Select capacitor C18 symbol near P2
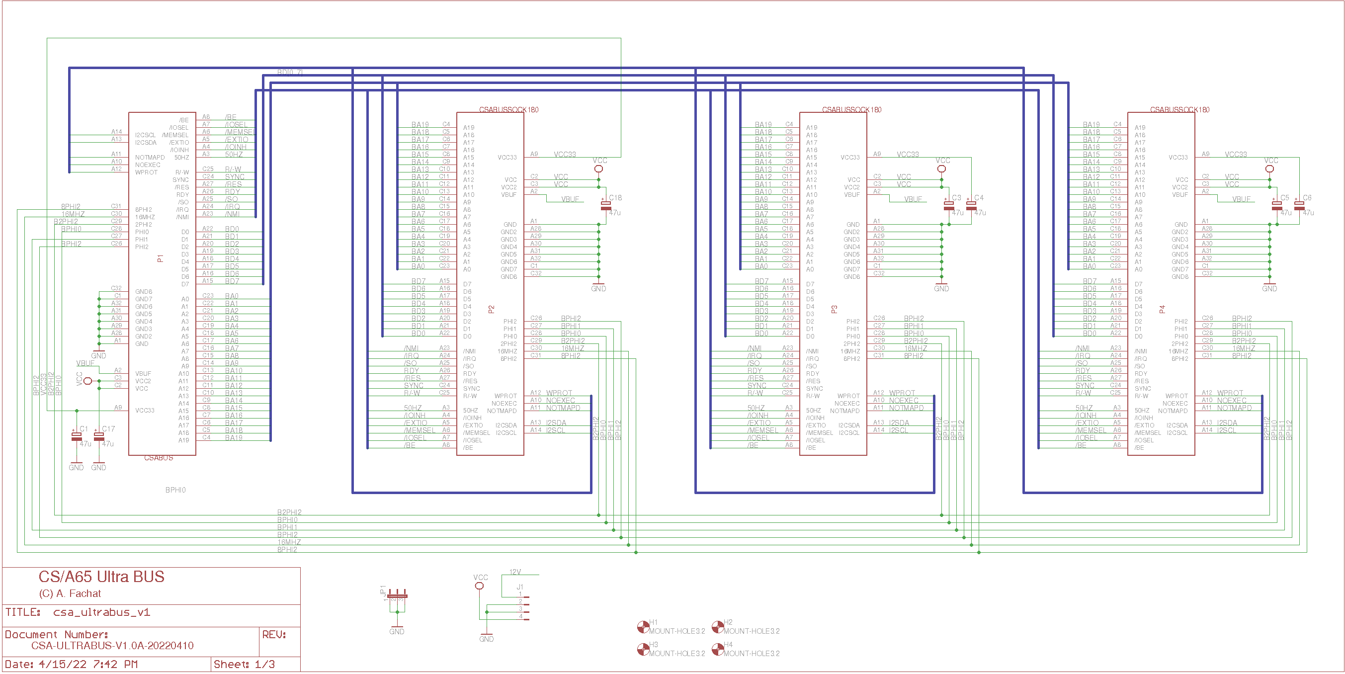The image size is (1345, 674). (x=606, y=206)
